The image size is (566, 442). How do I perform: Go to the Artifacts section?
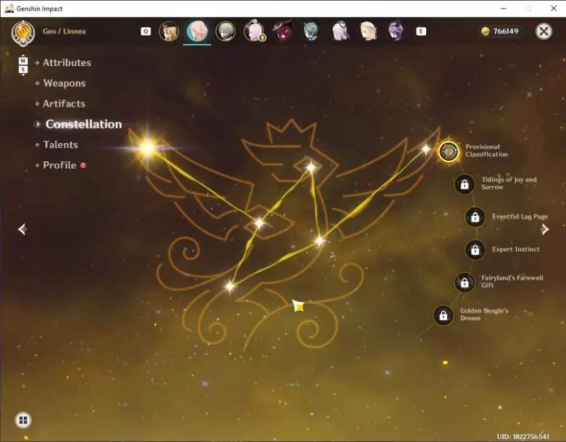[64, 104]
